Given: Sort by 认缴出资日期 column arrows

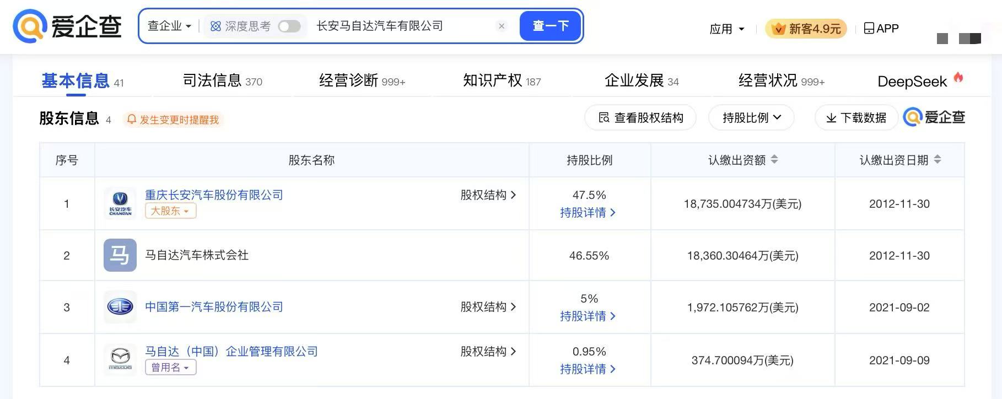Looking at the screenshot, I should [x=938, y=160].
